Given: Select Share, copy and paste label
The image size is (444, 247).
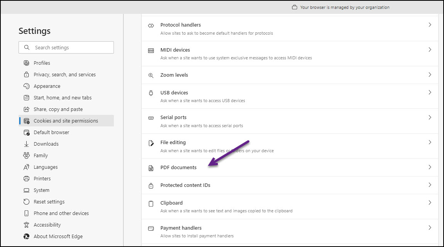Looking at the screenshot, I should tap(58, 109).
